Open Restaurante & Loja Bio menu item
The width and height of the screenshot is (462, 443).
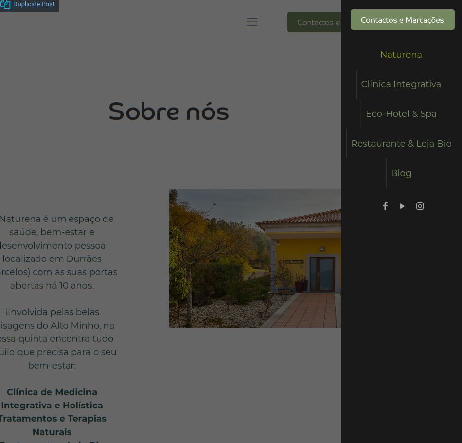click(401, 144)
